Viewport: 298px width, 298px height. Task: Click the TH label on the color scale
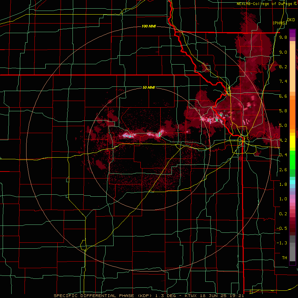284,258
